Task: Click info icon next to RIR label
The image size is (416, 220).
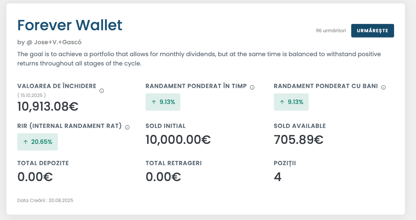Action: [127, 127]
